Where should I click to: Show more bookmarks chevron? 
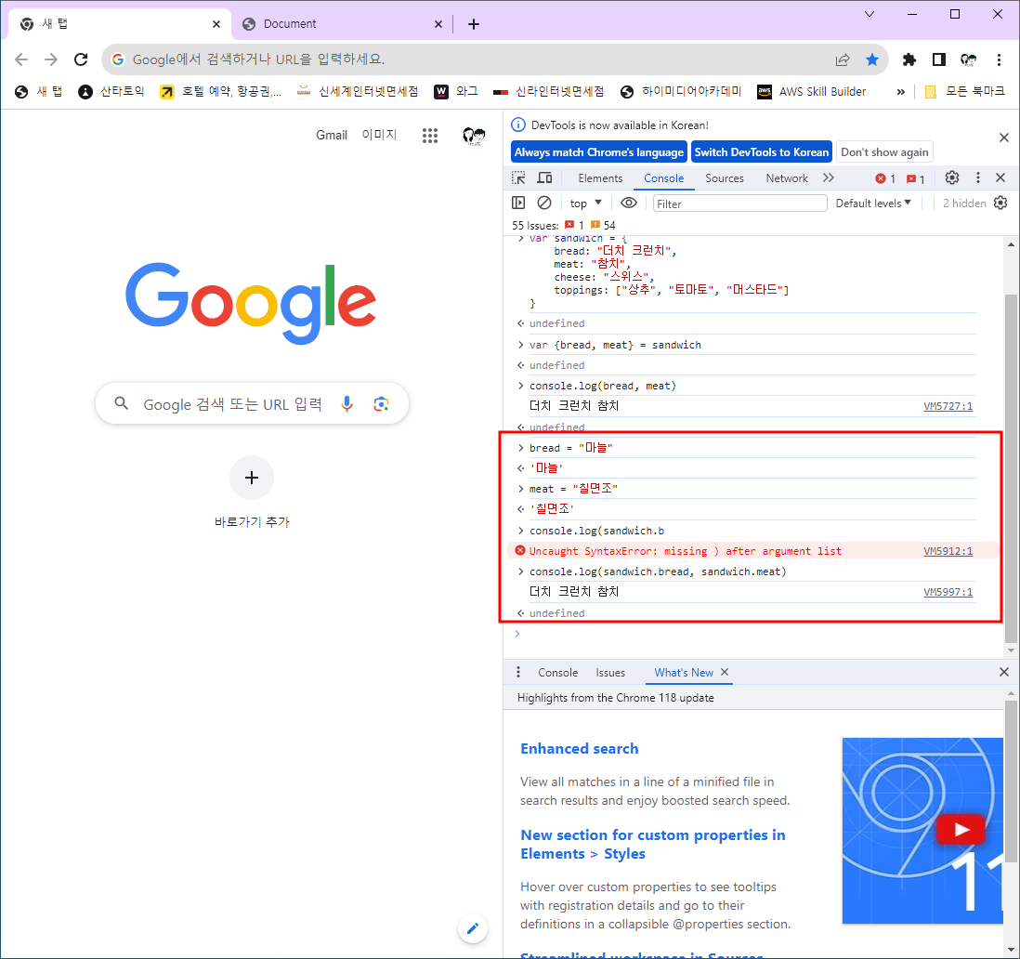pyautogui.click(x=900, y=92)
